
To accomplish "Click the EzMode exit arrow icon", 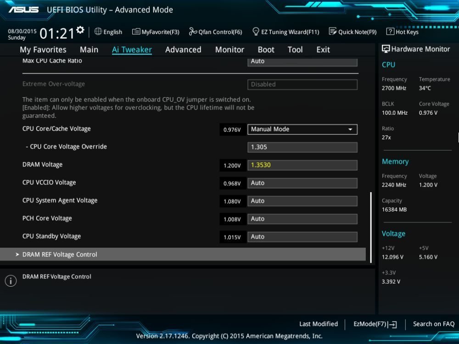I will (x=392, y=324).
